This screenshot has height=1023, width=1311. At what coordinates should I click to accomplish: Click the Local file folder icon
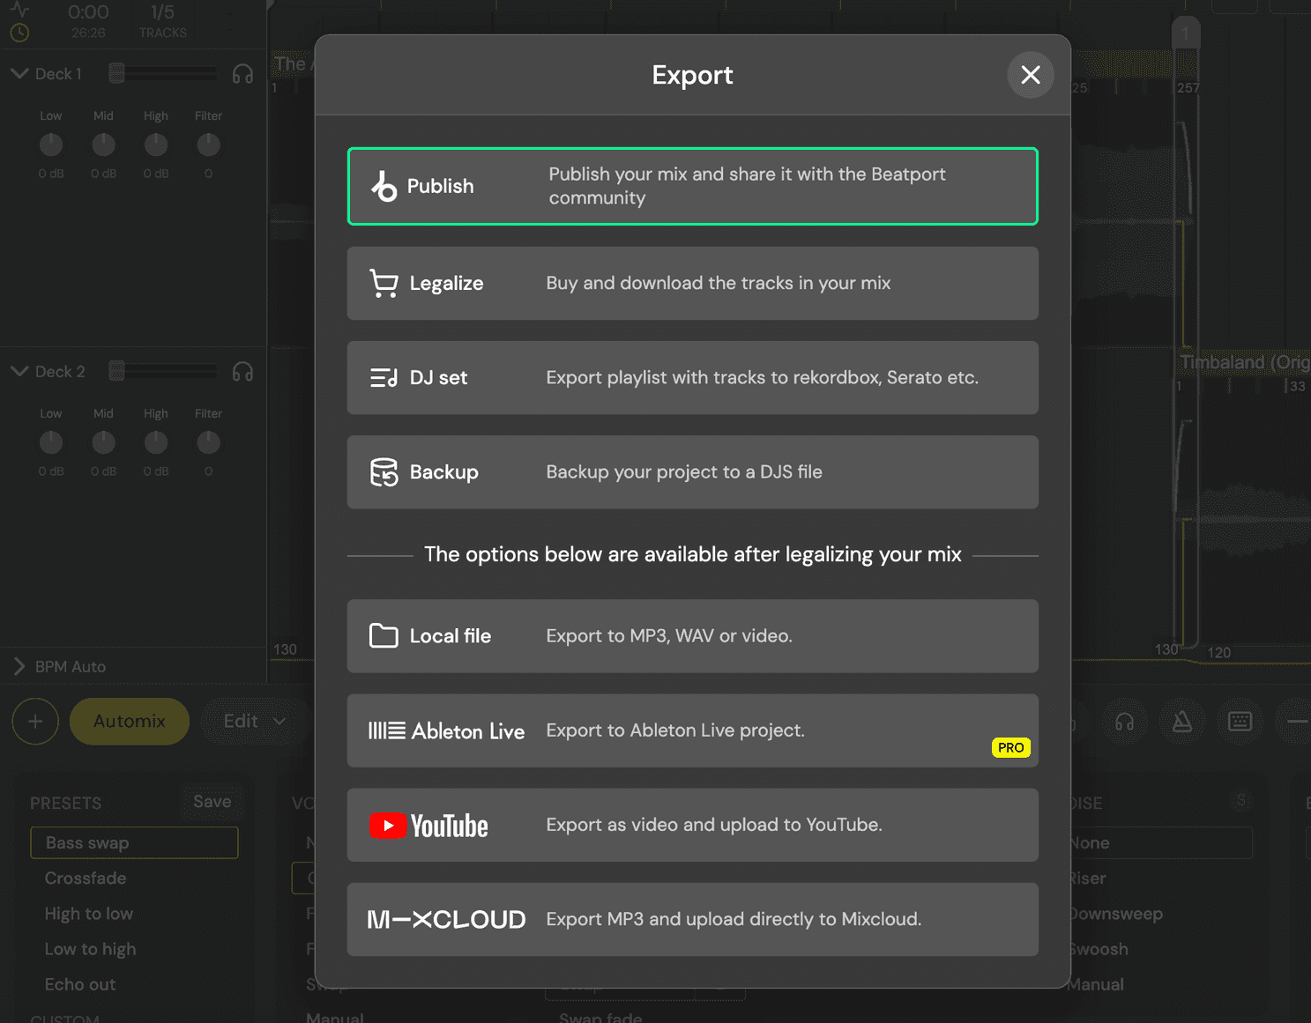coord(384,636)
